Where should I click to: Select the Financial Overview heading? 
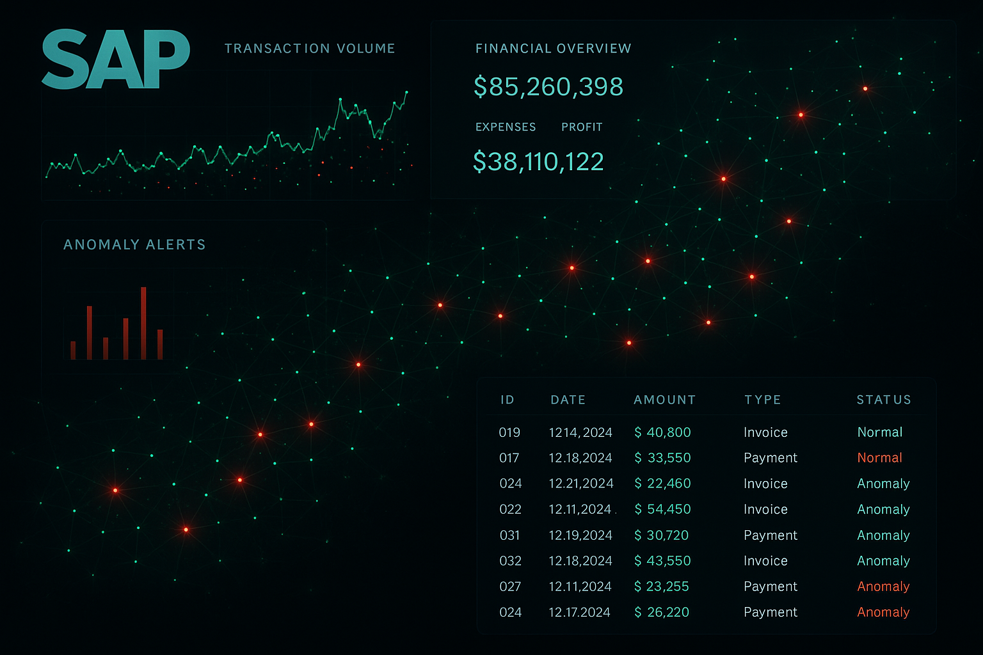click(553, 49)
